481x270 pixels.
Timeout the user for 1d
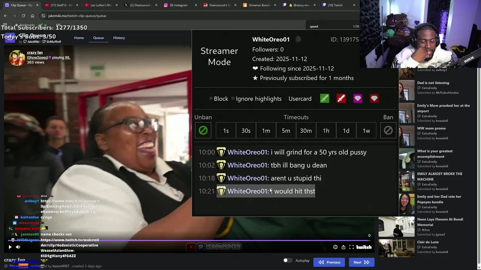tap(346, 130)
